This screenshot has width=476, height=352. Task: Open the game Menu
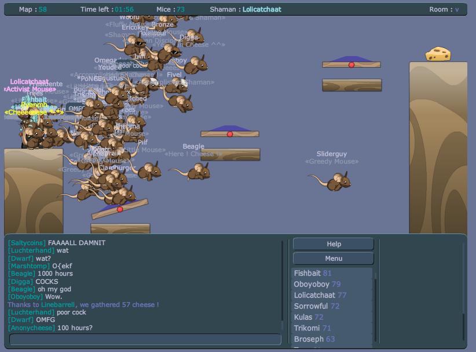pyautogui.click(x=334, y=258)
